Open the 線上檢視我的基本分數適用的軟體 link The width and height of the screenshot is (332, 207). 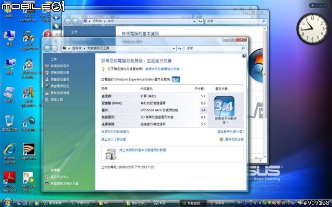tap(143, 150)
